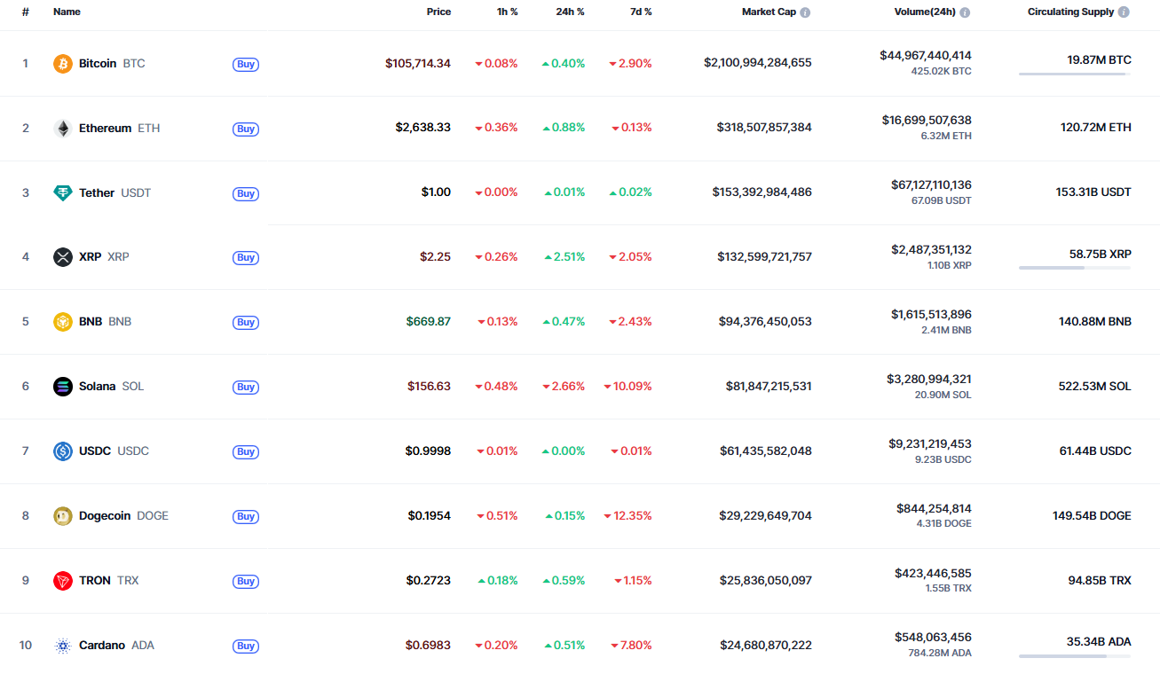
Task: Click the Solana logo icon
Action: (x=62, y=387)
